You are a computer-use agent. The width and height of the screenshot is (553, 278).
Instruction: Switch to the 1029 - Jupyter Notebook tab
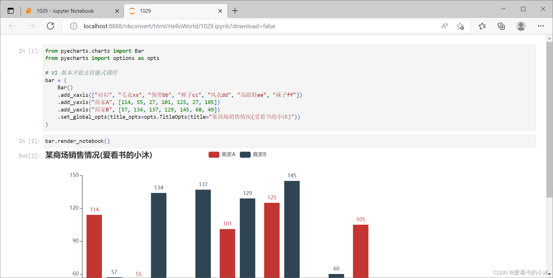tap(73, 11)
